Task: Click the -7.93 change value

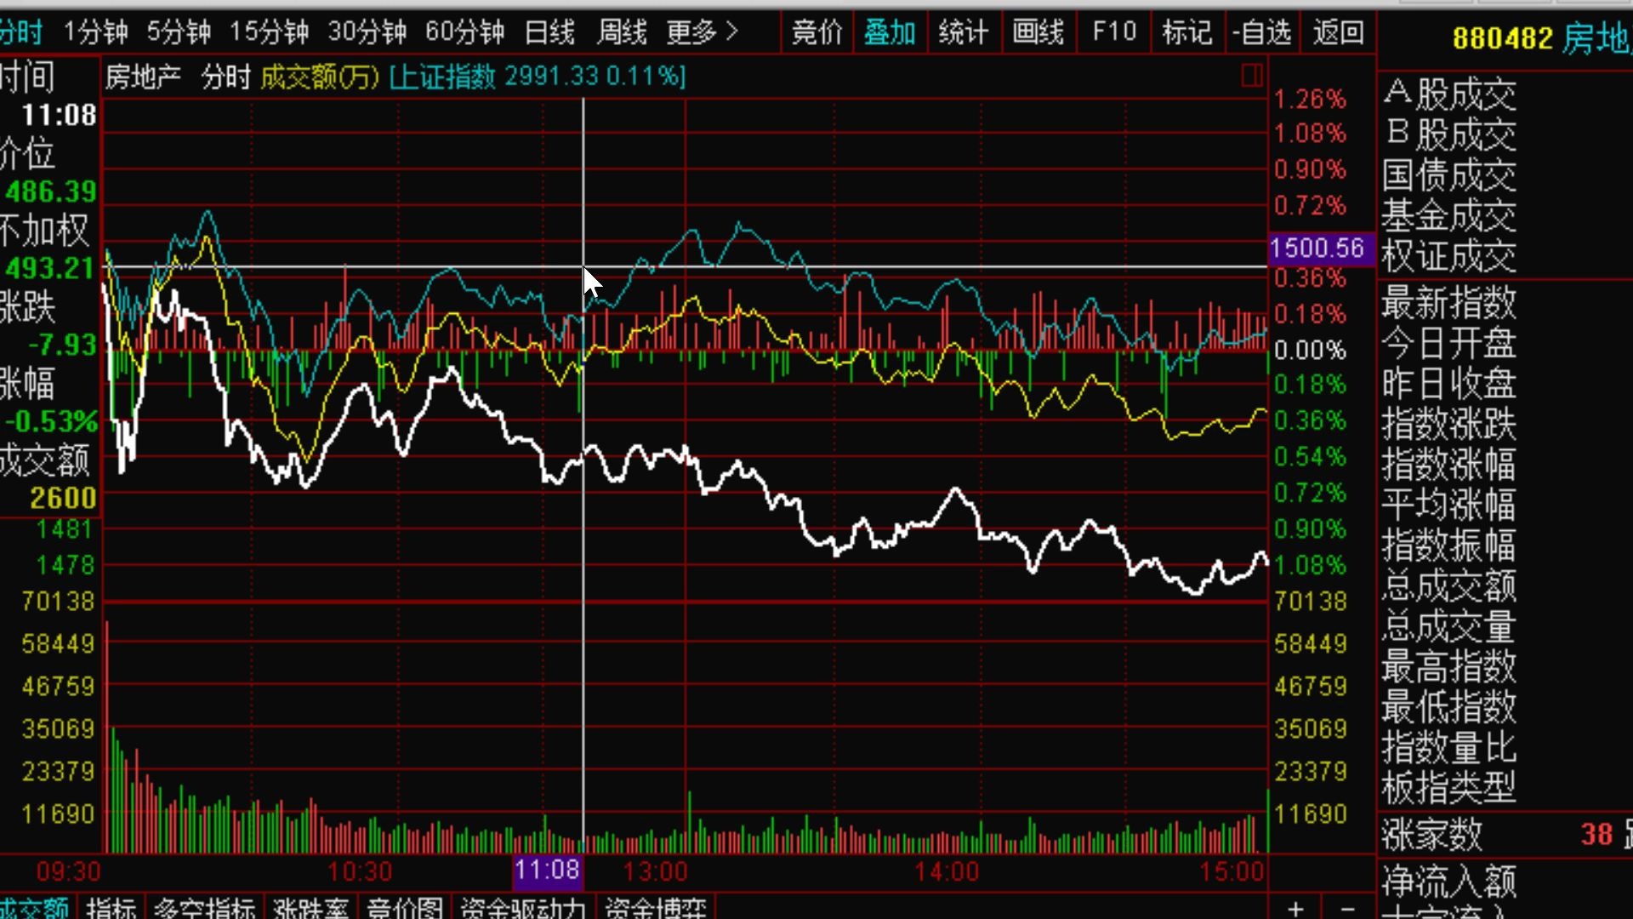Action: tap(63, 345)
